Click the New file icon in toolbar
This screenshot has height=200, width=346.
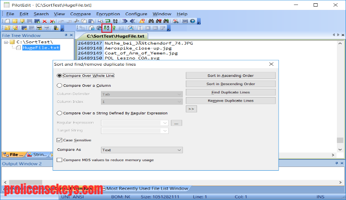pos(7,21)
